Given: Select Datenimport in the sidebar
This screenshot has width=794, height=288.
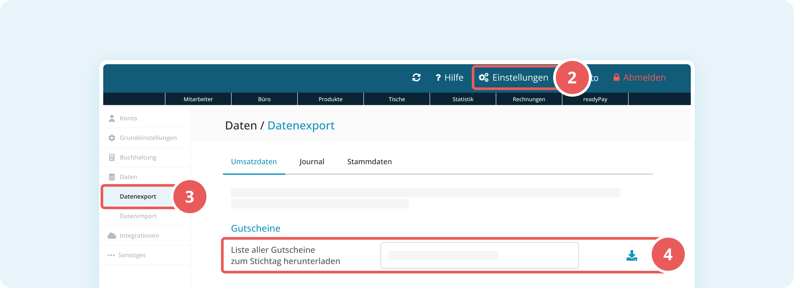Looking at the screenshot, I should click(147, 216).
